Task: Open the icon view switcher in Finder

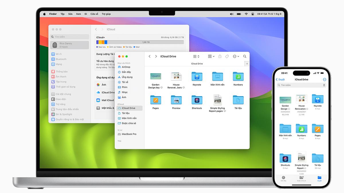Action: point(196,56)
